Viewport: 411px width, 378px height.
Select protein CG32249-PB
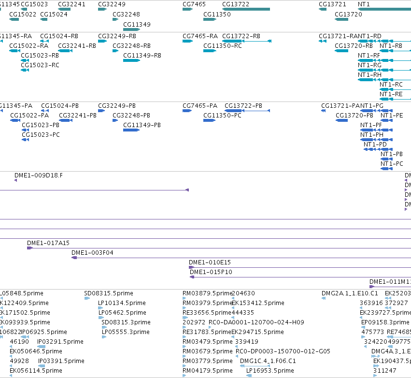pyautogui.click(x=117, y=106)
